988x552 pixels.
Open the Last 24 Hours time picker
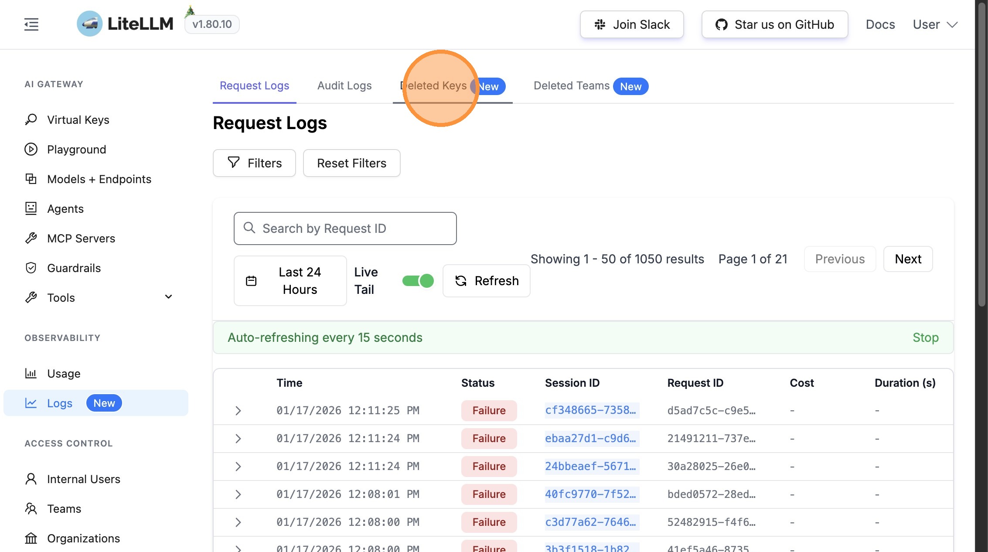coord(290,281)
